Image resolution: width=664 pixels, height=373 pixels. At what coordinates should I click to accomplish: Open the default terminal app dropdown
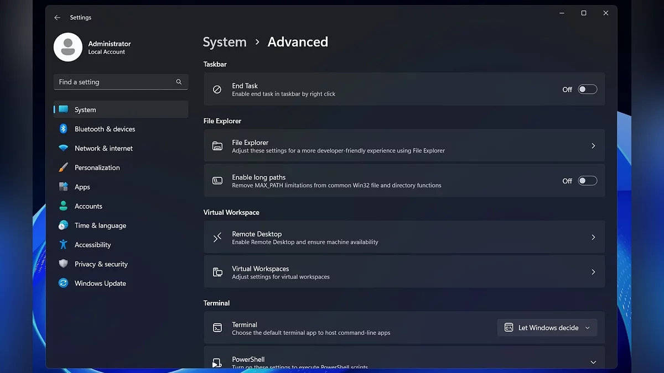(x=547, y=328)
